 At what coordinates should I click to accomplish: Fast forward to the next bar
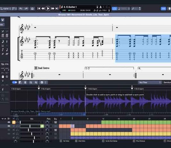click(53, 9)
